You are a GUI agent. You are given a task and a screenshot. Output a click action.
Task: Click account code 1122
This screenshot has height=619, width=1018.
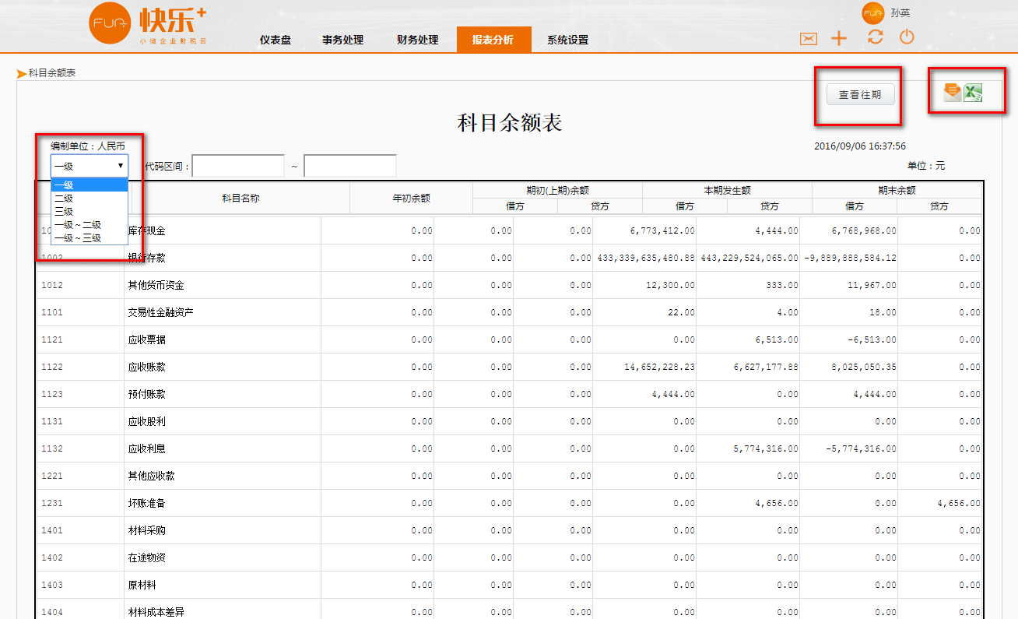click(x=52, y=367)
